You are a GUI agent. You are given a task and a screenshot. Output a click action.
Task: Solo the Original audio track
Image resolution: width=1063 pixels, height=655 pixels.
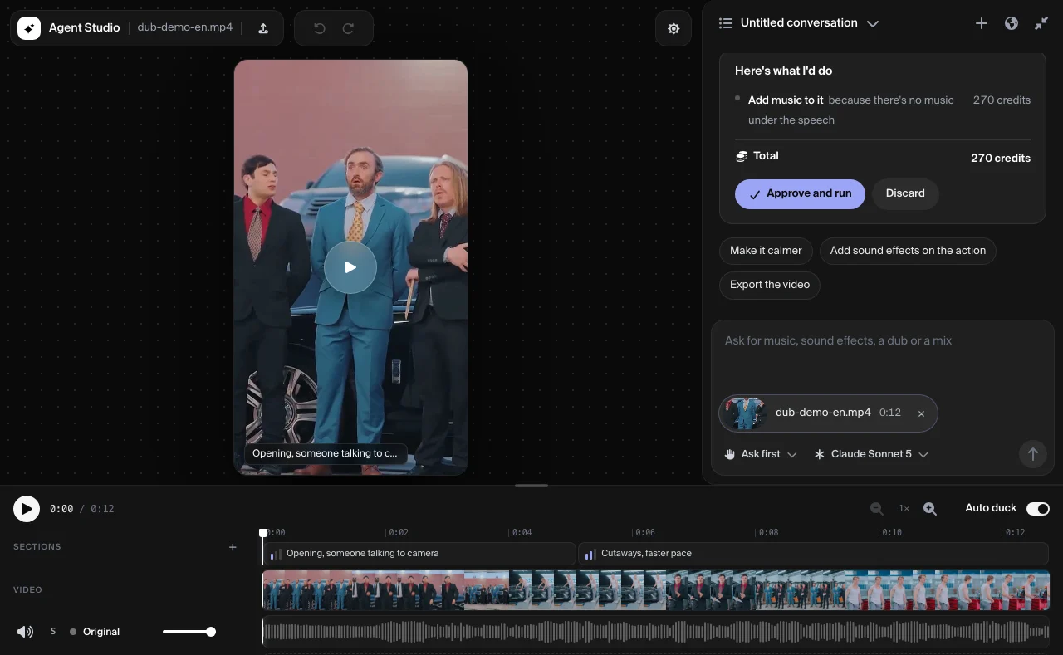pyautogui.click(x=53, y=632)
